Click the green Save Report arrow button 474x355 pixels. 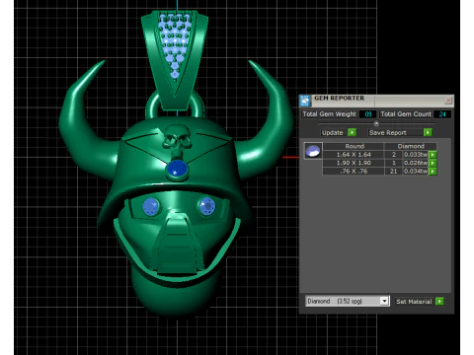pyautogui.click(x=428, y=132)
